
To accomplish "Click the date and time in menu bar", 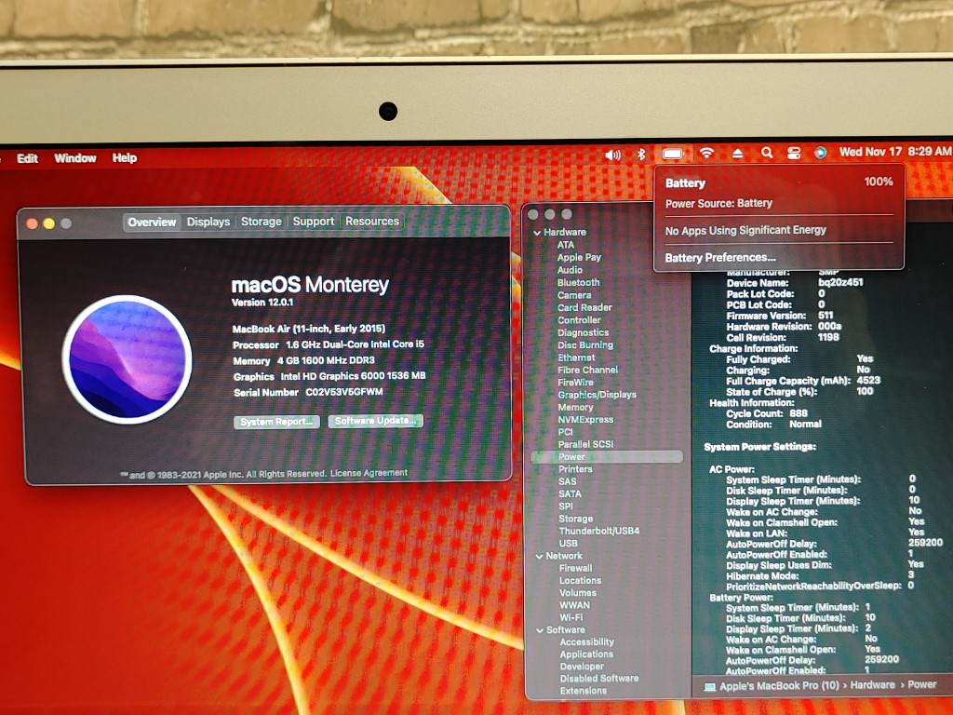I will [894, 152].
